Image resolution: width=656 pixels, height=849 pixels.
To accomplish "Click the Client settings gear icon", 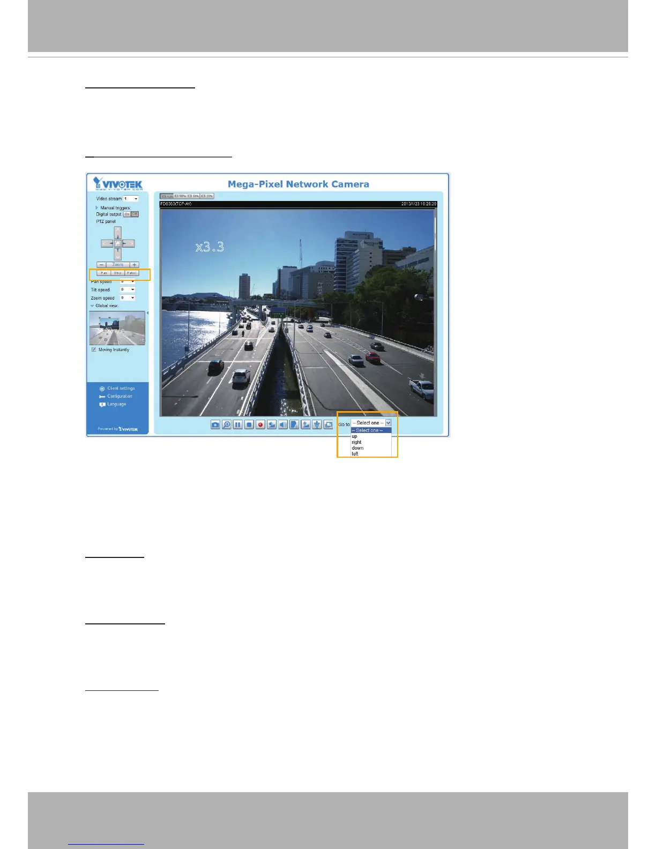I will pos(102,389).
